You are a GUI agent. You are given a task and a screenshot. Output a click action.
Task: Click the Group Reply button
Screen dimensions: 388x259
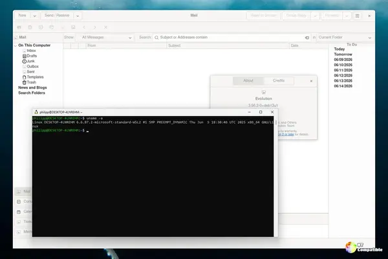click(x=296, y=16)
